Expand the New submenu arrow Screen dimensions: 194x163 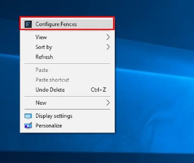click(x=108, y=103)
